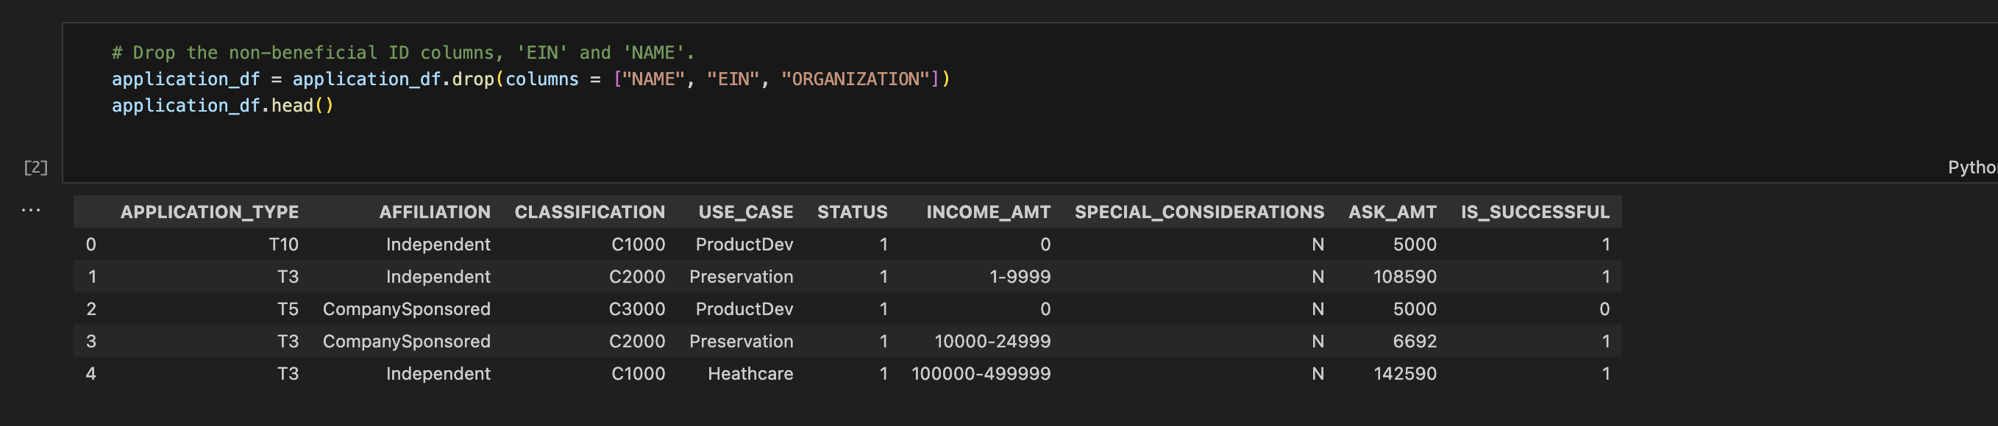This screenshot has height=426, width=1998.
Task: Select the STATUS column header
Action: point(852,212)
